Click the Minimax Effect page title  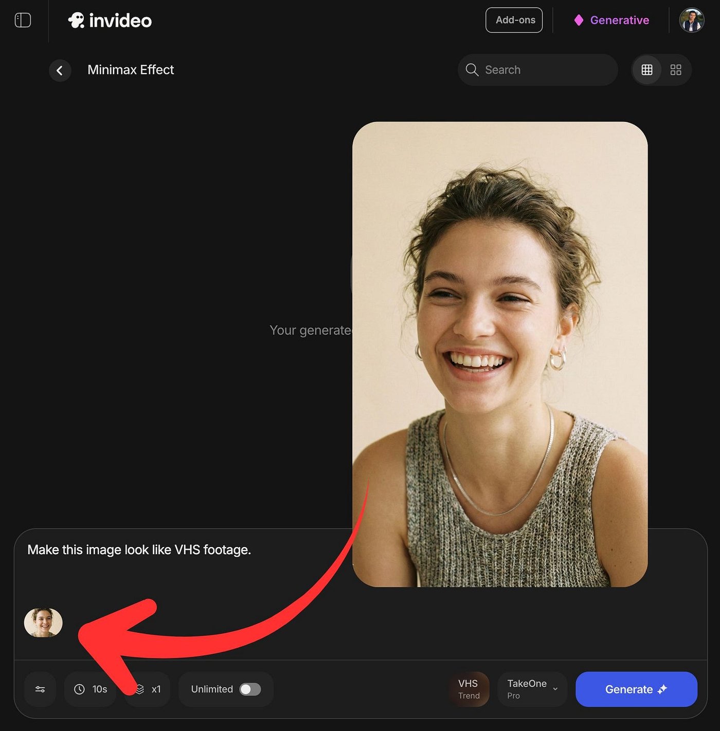click(131, 70)
